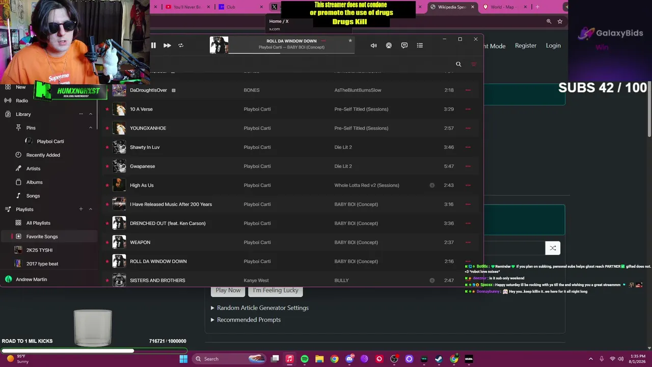Search within the Favorite Songs list

[458, 64]
